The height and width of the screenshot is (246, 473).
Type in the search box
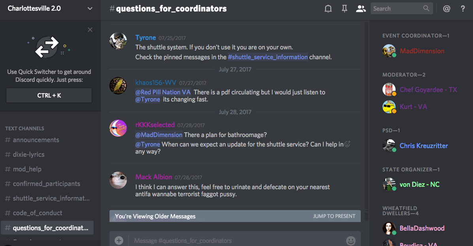coord(396,9)
